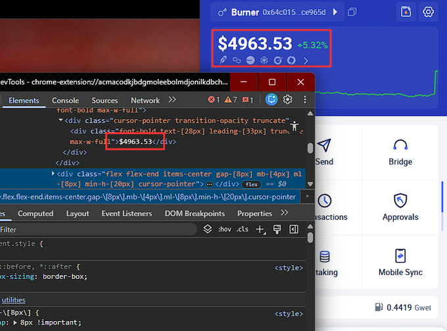
Task: Open DevTools three-dot customize menu
Action: (305, 99)
